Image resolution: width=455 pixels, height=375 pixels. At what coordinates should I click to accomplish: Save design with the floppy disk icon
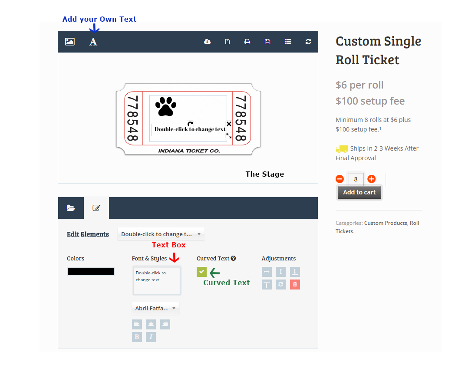(x=267, y=42)
